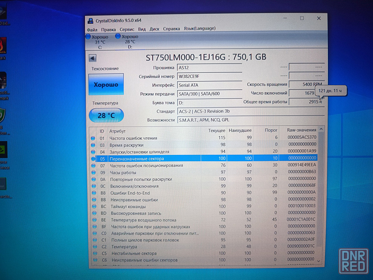
Task: Click status dot for Температура воздушного потока
Action: click(95, 220)
